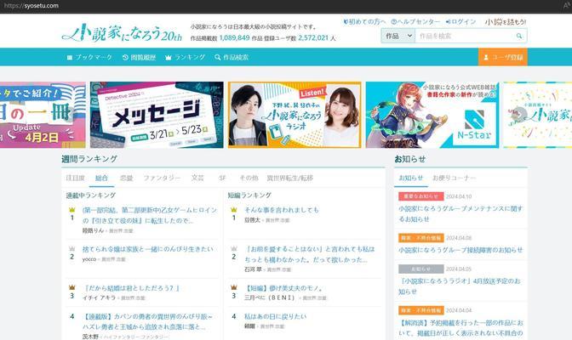Screen dimensions: 572x340
Task: Click the silver crown icon for short story rank 2
Action: point(234,248)
